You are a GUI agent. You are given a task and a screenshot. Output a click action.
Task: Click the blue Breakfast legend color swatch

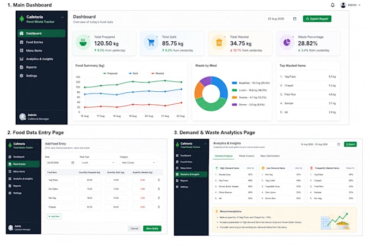click(x=235, y=83)
